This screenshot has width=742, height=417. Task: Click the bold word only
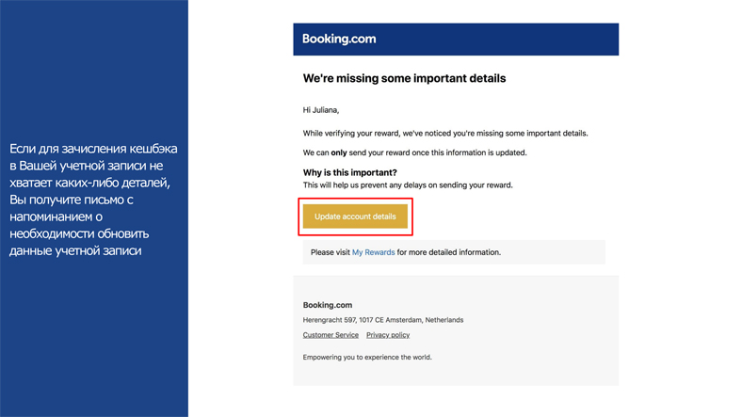(x=339, y=152)
